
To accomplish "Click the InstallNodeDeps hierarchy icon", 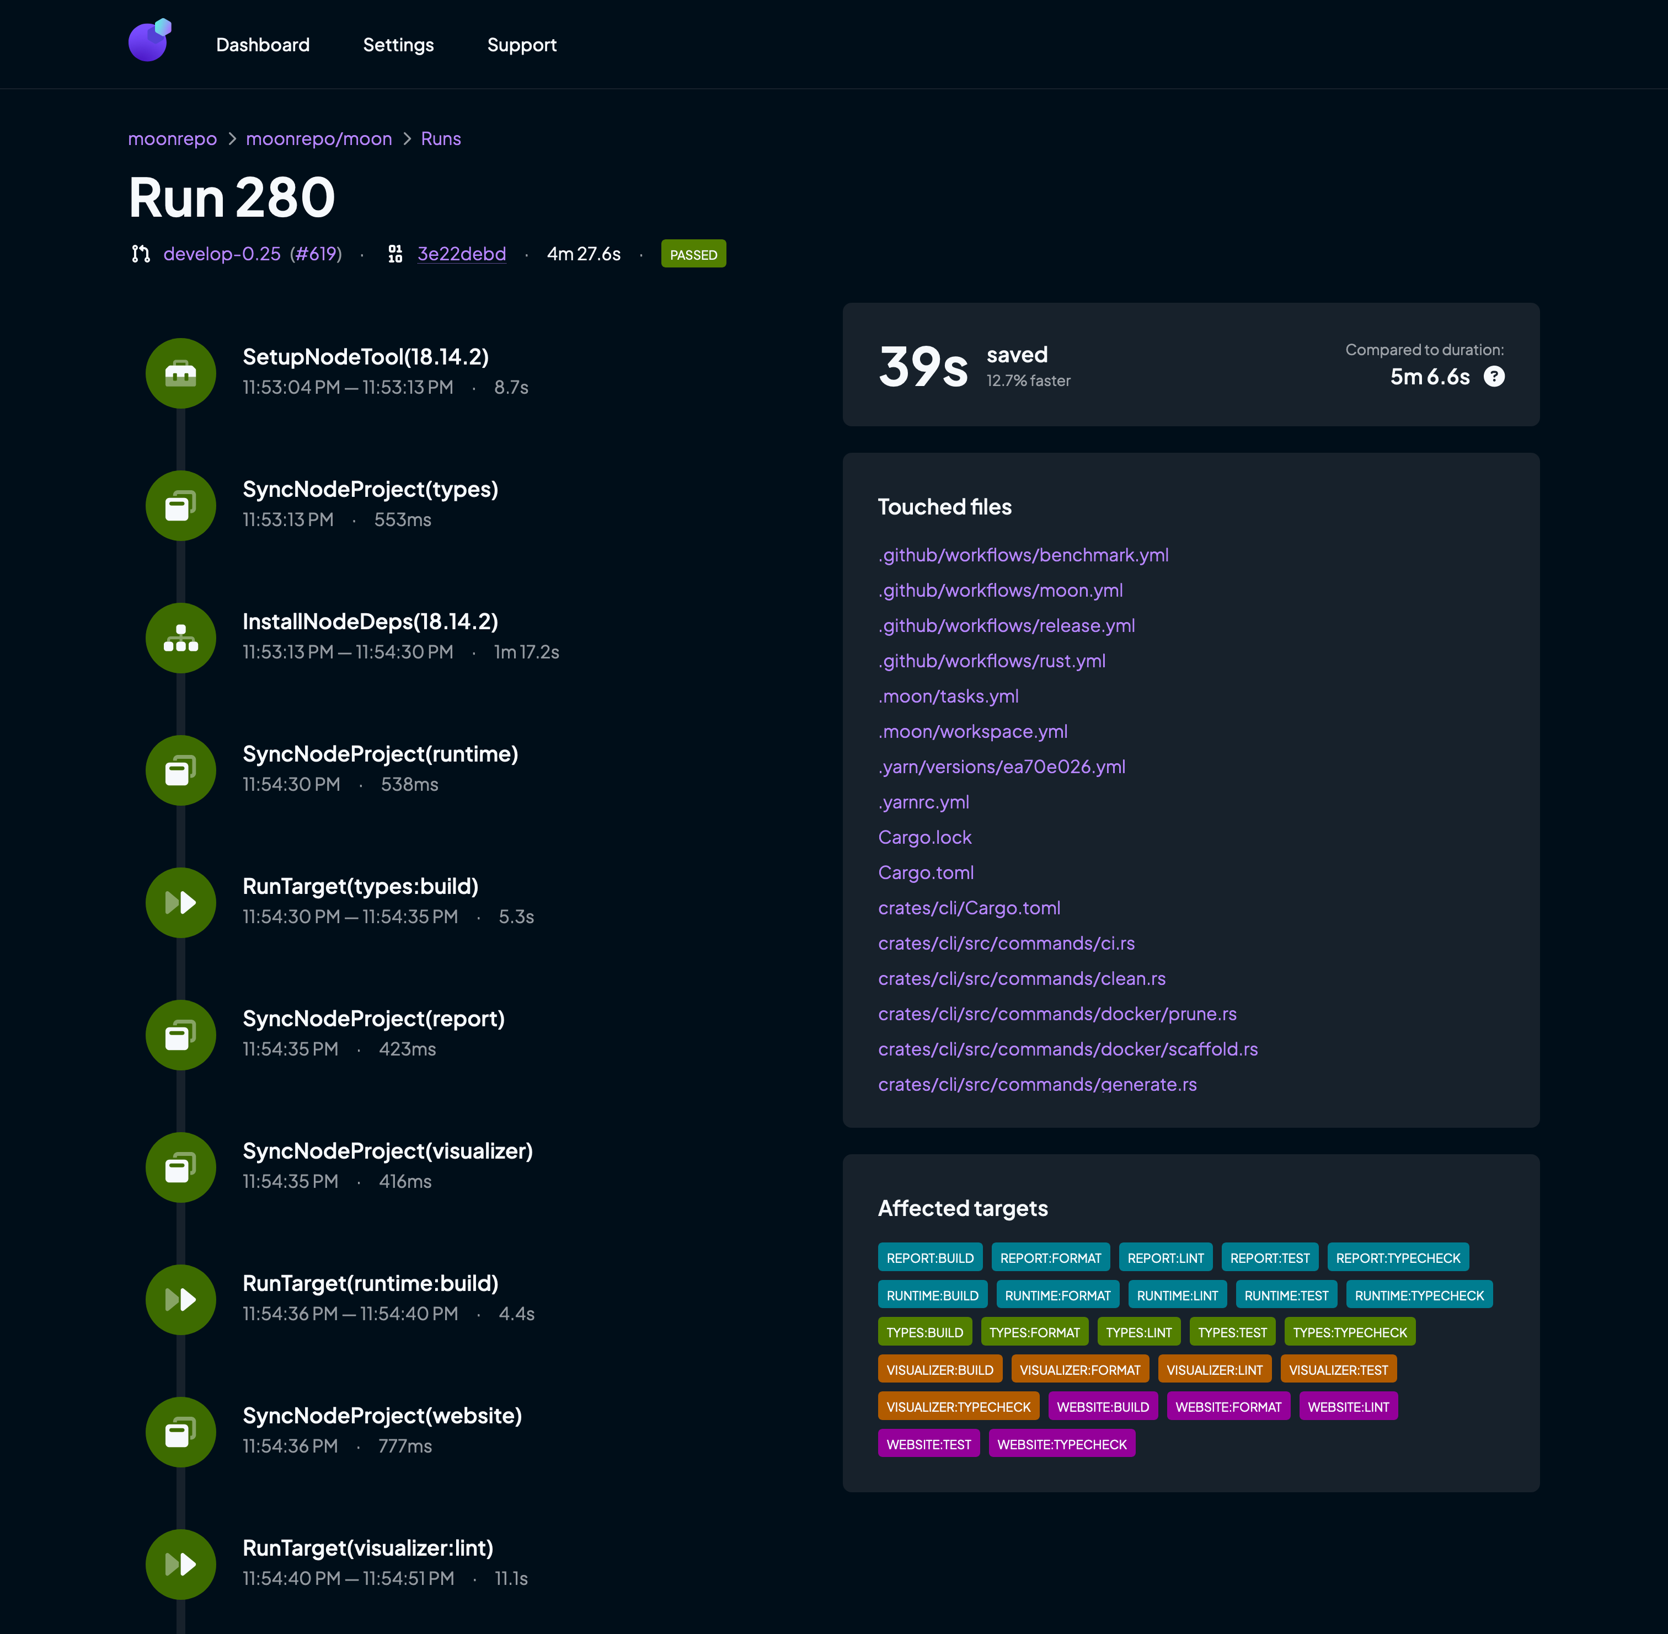I will tap(180, 637).
